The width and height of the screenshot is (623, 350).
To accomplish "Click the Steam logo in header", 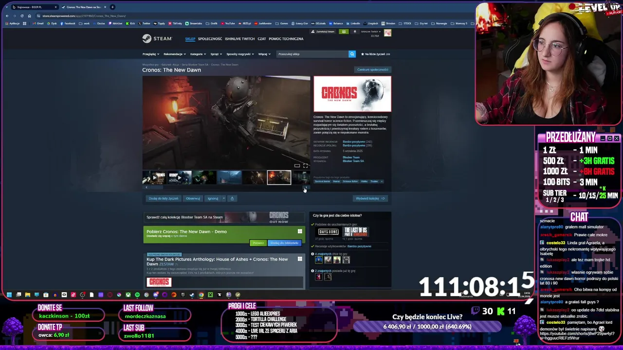I will click(x=157, y=38).
